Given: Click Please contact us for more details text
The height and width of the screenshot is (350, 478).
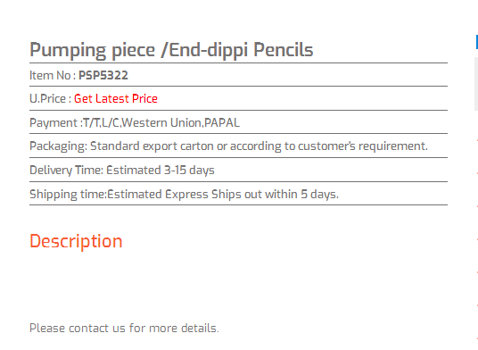Looking at the screenshot, I should click(x=124, y=329).
